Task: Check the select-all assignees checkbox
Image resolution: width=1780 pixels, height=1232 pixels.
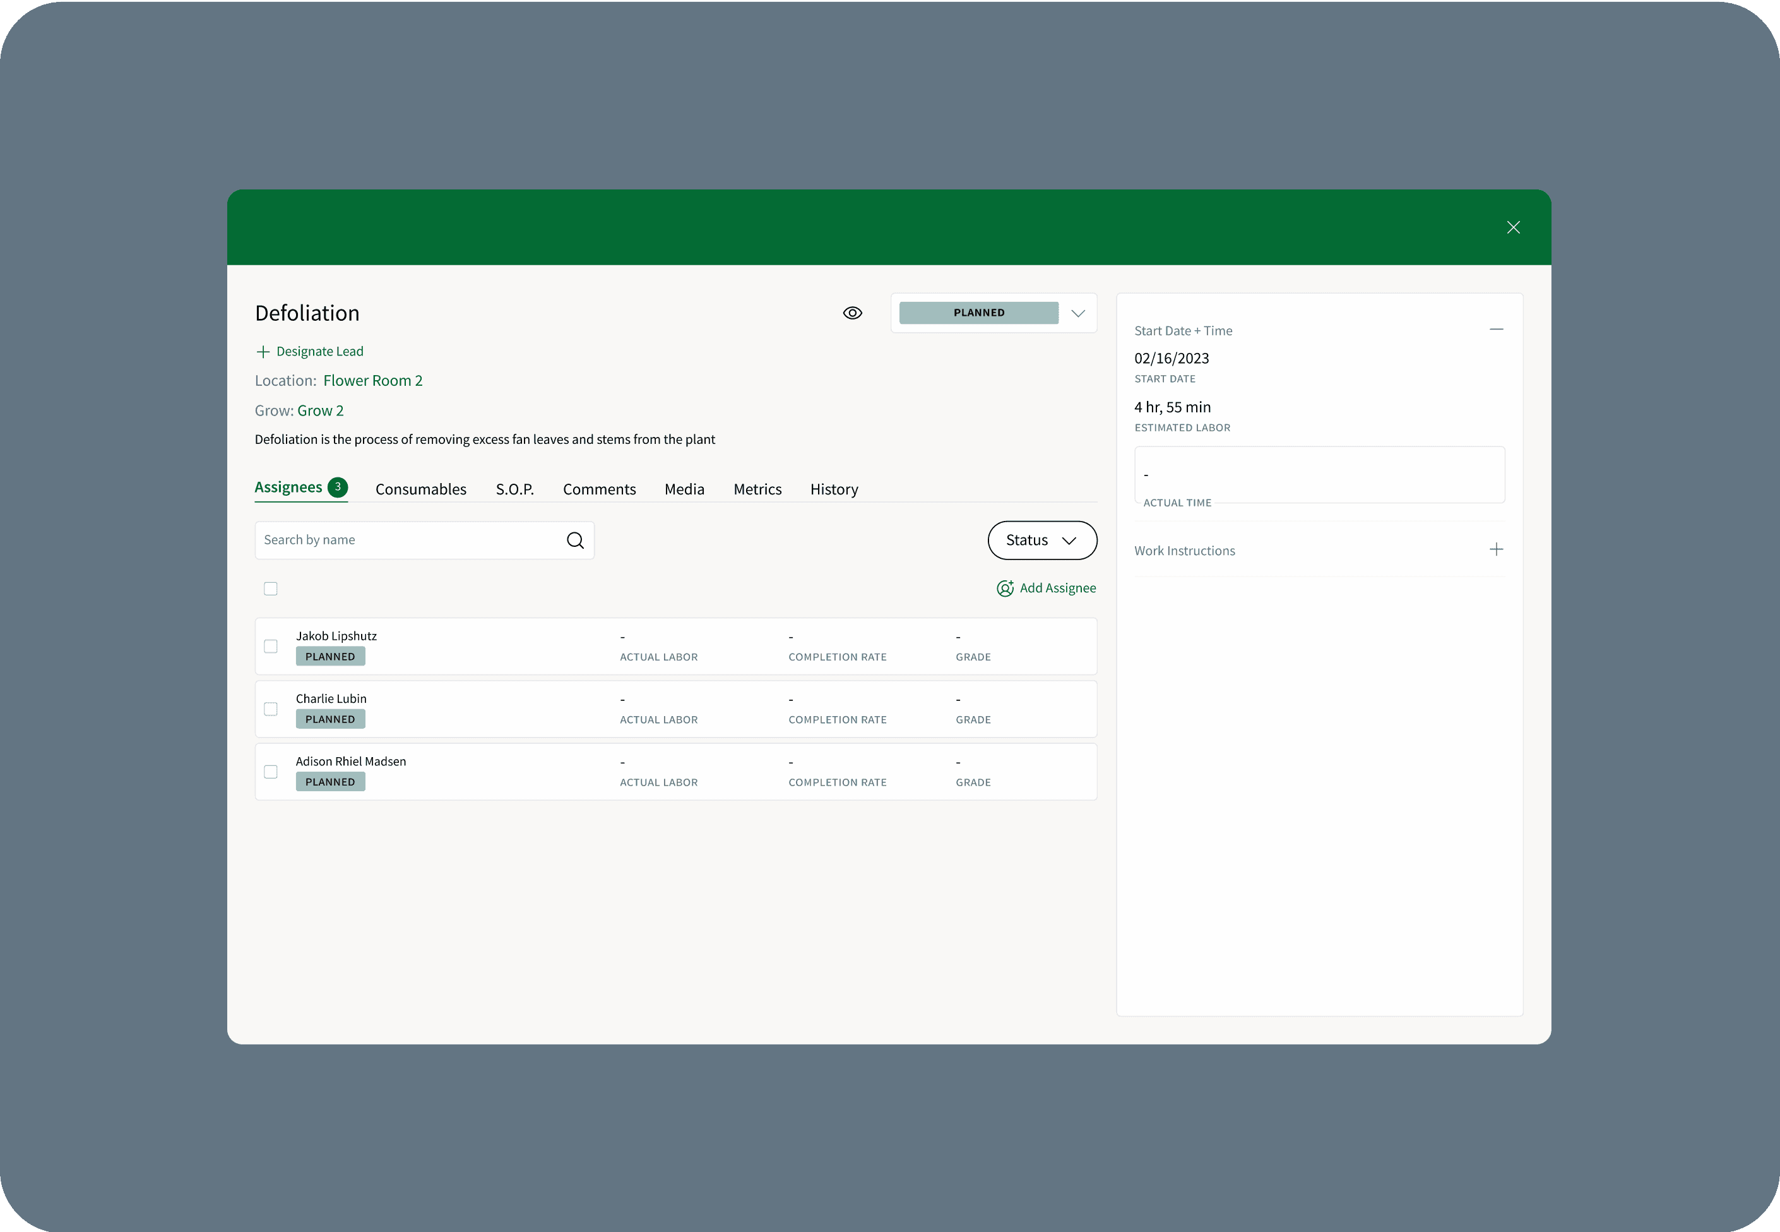Action: [x=271, y=589]
